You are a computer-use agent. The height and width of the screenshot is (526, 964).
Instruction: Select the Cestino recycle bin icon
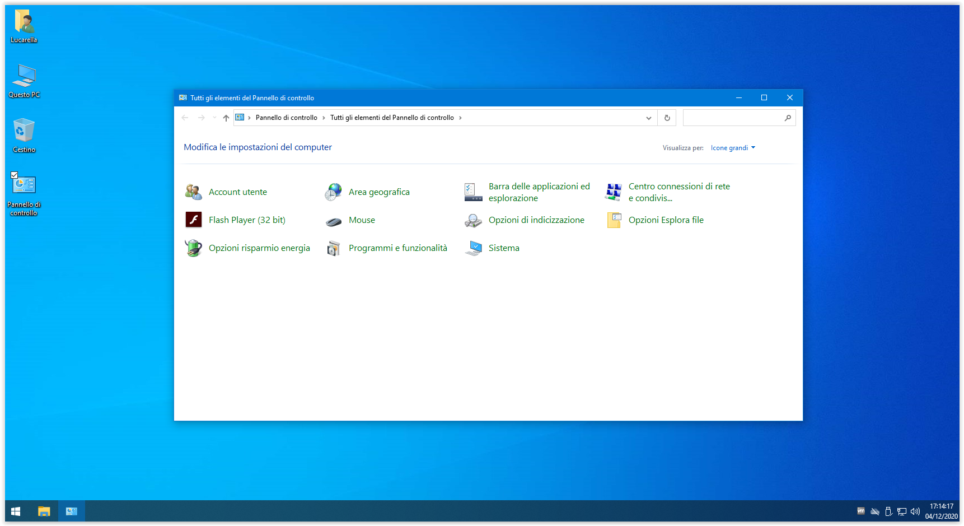click(24, 130)
